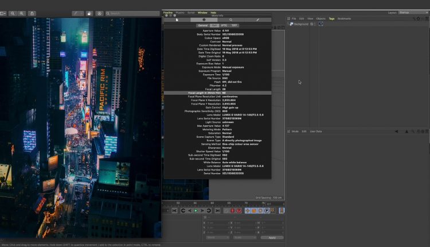Open the Script menu
Screen dimensions: 430x247
click(191, 13)
